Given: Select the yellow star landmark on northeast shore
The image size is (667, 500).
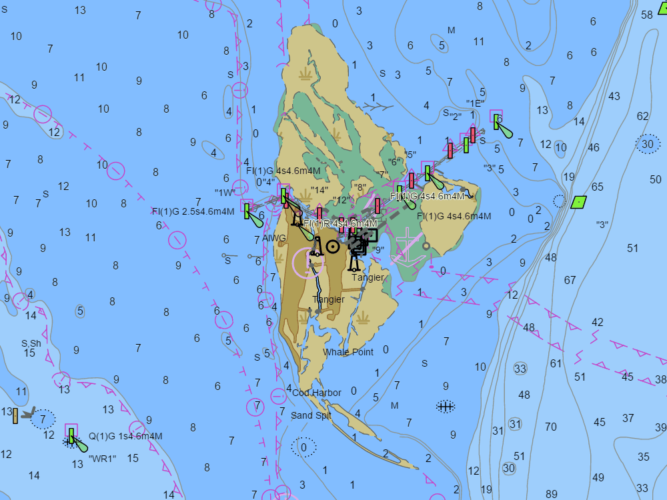Looking at the screenshot, I should coord(389,137).
